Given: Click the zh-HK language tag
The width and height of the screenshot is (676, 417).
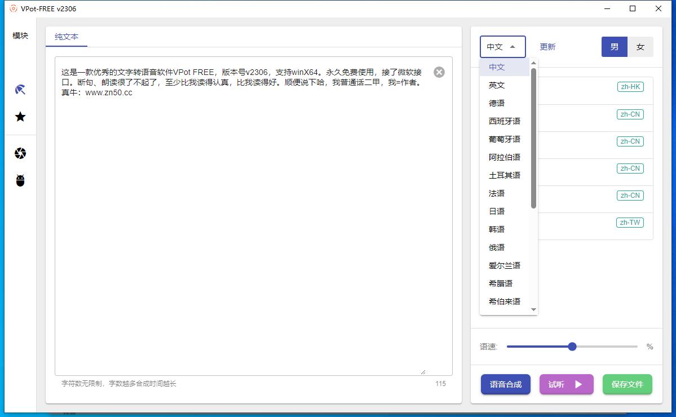Looking at the screenshot, I should point(630,87).
